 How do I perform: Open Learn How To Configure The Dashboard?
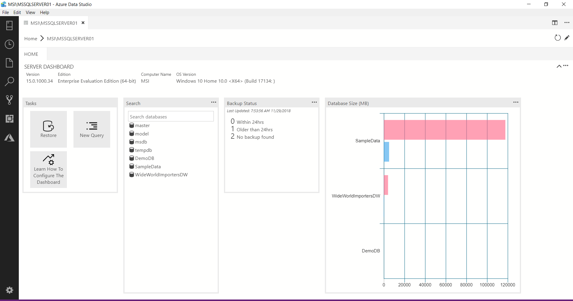coord(48,169)
